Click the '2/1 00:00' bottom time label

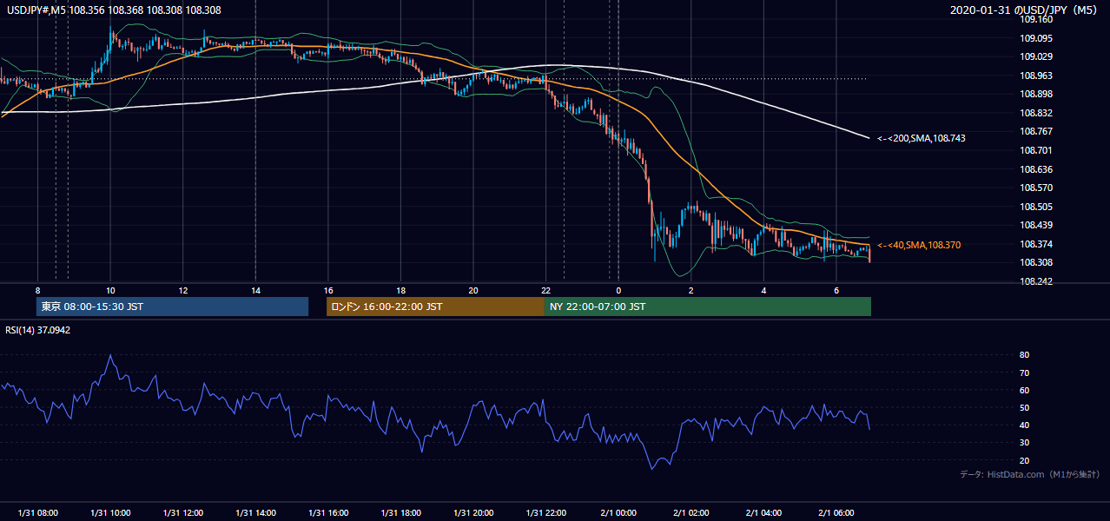coord(618,513)
